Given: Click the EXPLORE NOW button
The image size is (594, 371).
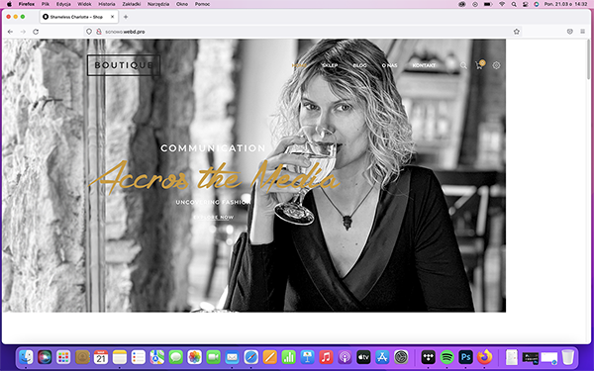Looking at the screenshot, I should click(213, 218).
